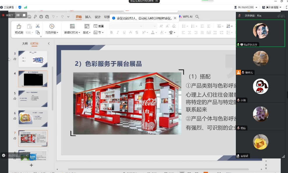Screen dimensions: 288x173
Task: Add a new slide with plus button
Action: 31,165
